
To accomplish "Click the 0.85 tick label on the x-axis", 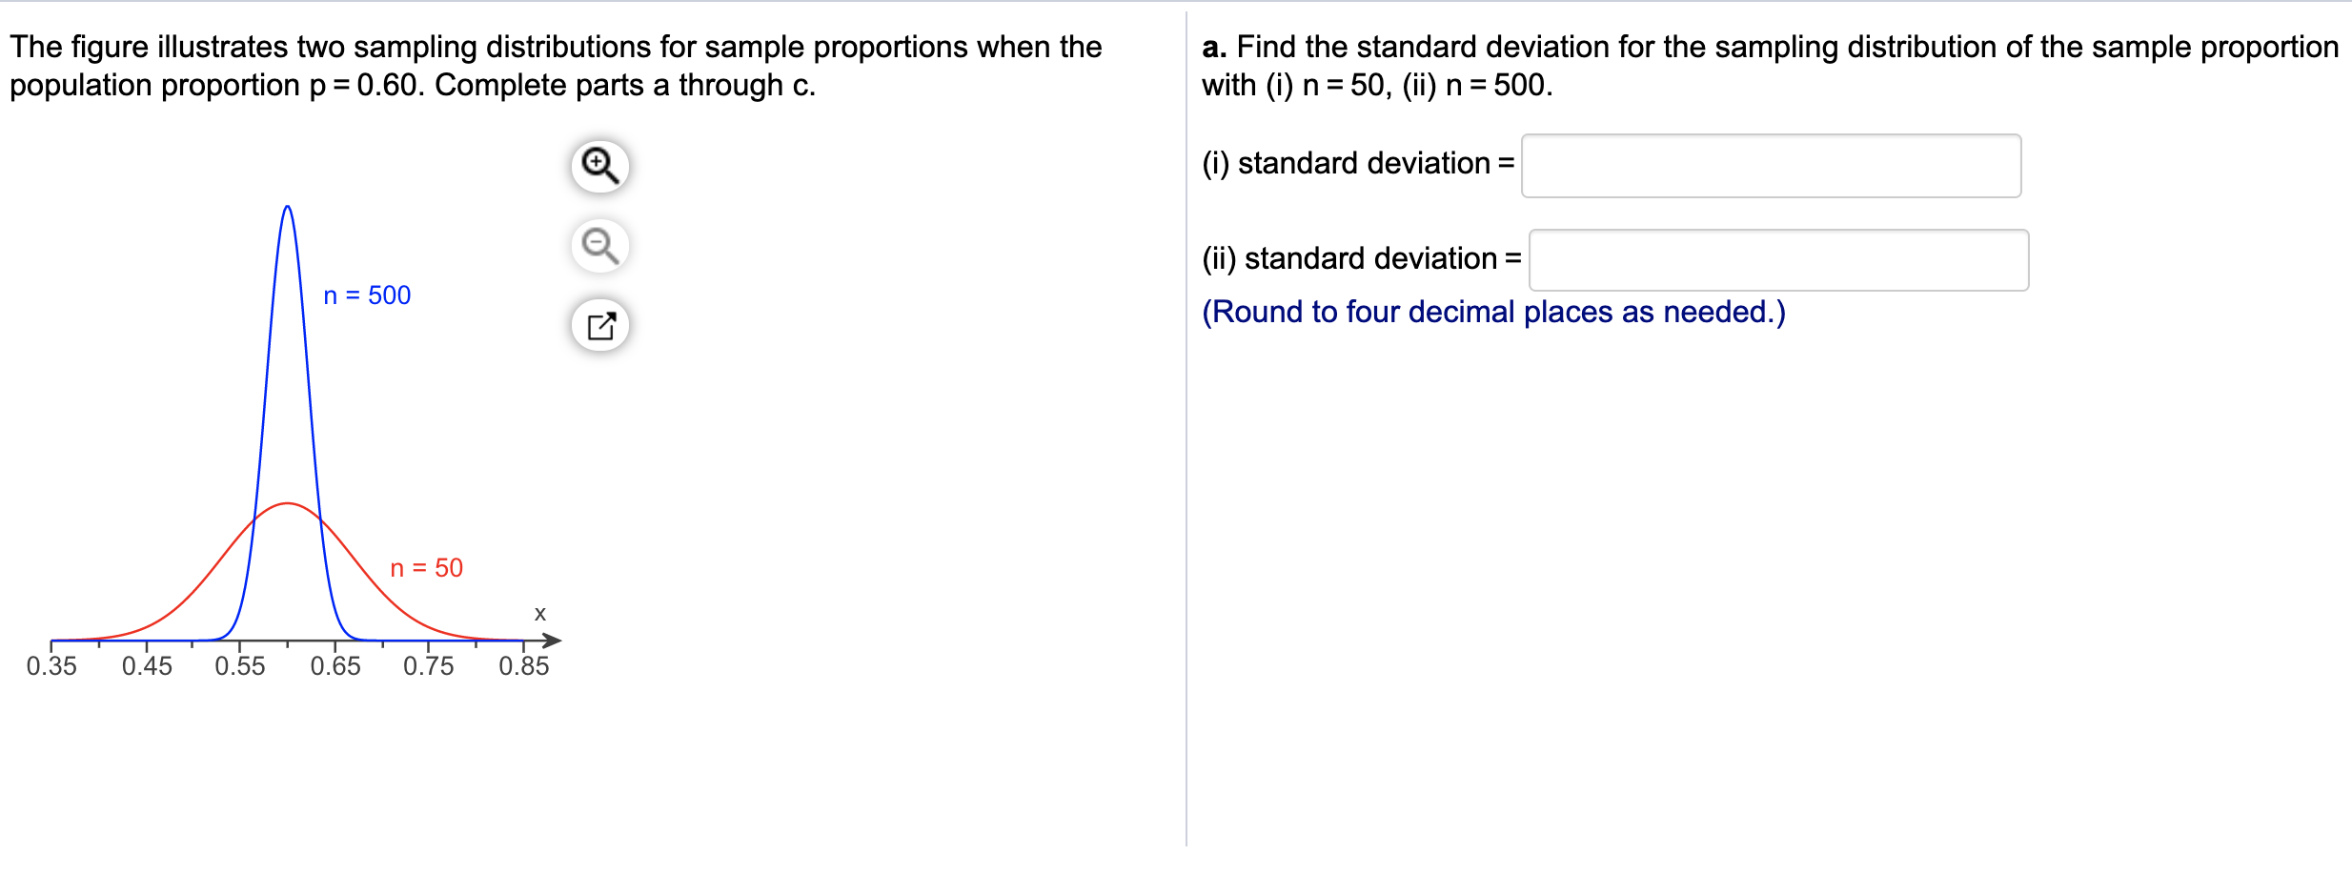I will pos(523,666).
